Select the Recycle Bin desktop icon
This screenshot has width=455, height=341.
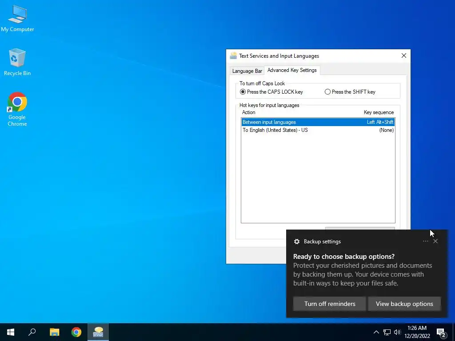click(x=17, y=62)
